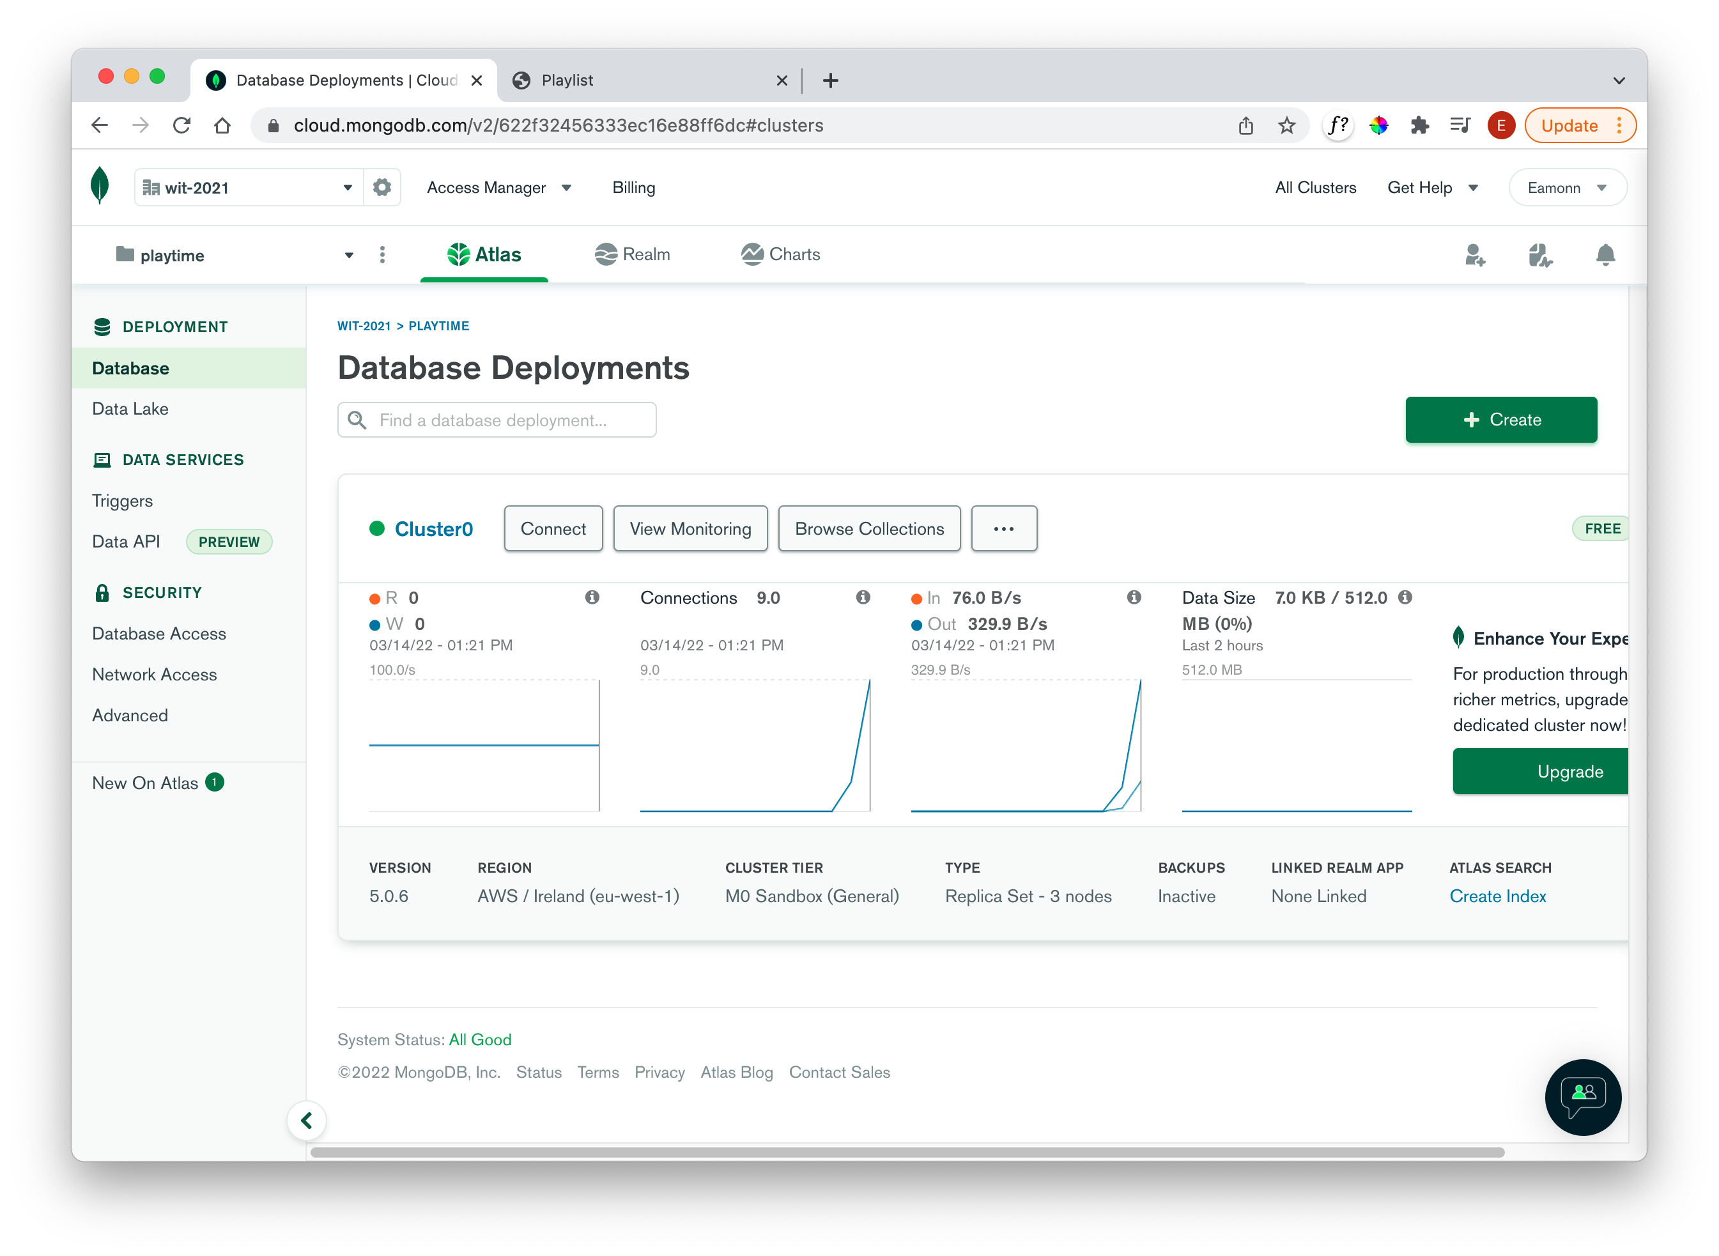Select Data Lake in sidebar

(130, 409)
